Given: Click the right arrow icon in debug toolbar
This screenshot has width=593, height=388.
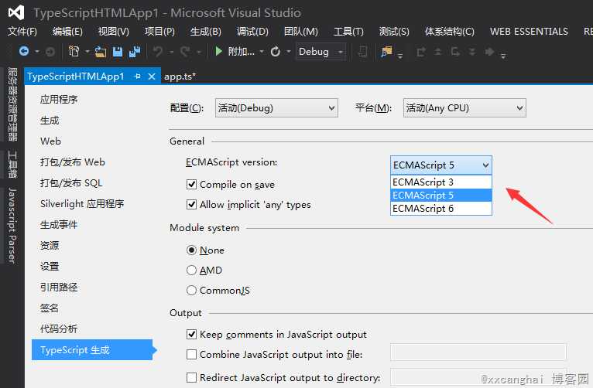Looking at the screenshot, I should [x=489, y=51].
